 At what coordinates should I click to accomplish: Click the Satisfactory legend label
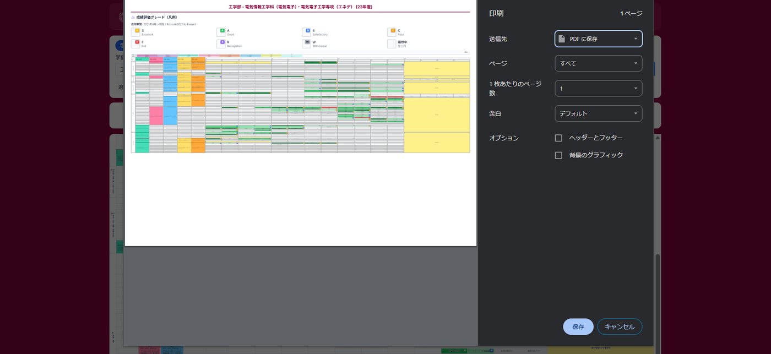tap(320, 35)
